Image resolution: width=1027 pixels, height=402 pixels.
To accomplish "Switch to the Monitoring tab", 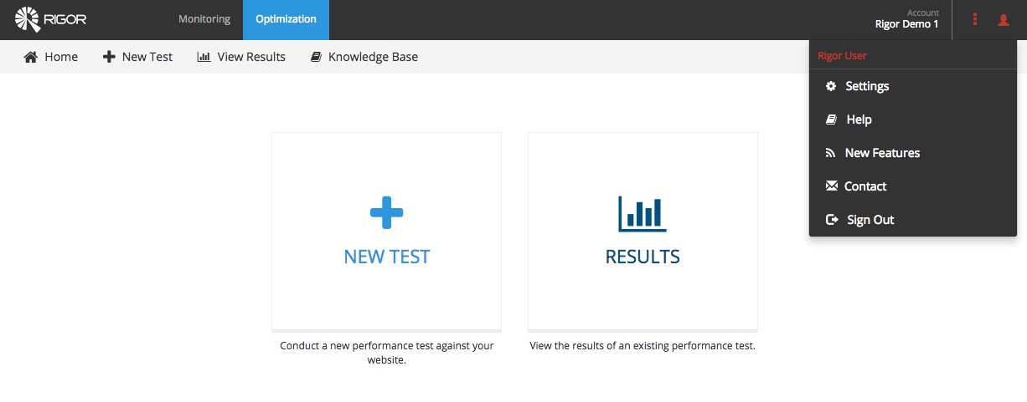I will (x=204, y=19).
